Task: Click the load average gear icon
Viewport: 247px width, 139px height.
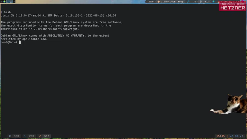Action: click(201, 2)
